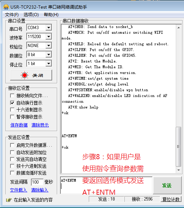Open the 选项(O) menu
The width and height of the screenshot is (184, 208).
[x=31, y=15]
